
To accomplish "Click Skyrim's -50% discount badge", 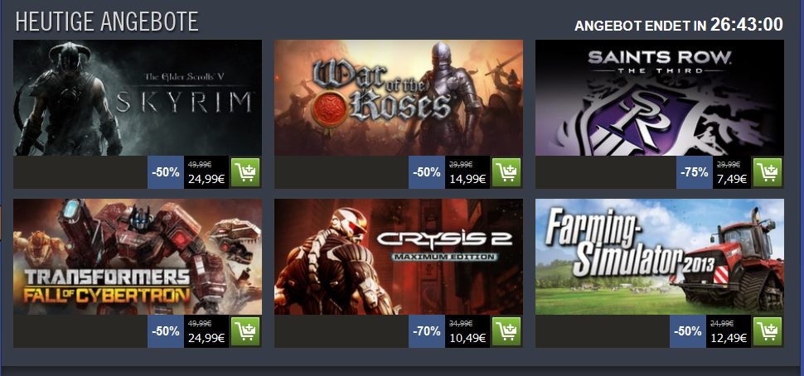I will 166,172.
